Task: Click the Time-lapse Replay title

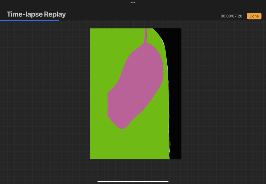Action: click(36, 14)
